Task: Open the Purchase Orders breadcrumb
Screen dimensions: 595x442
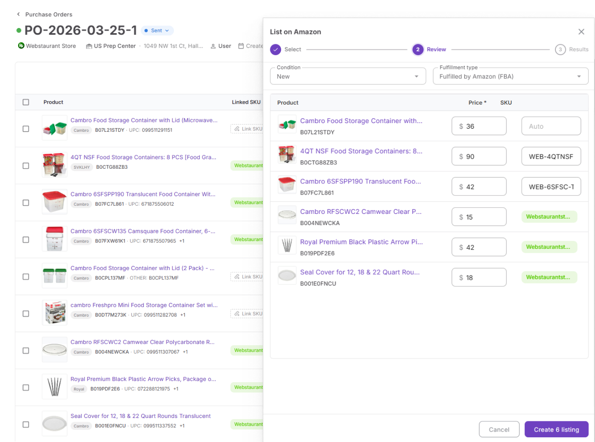Action: pyautogui.click(x=49, y=14)
